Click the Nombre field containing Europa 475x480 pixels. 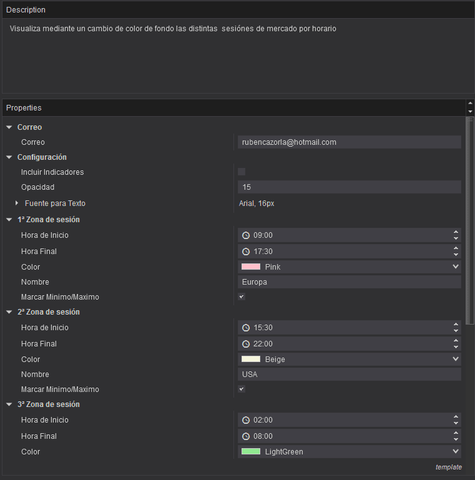[349, 282]
